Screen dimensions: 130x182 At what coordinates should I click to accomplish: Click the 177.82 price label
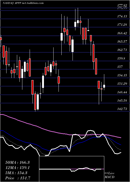click(122, 5)
